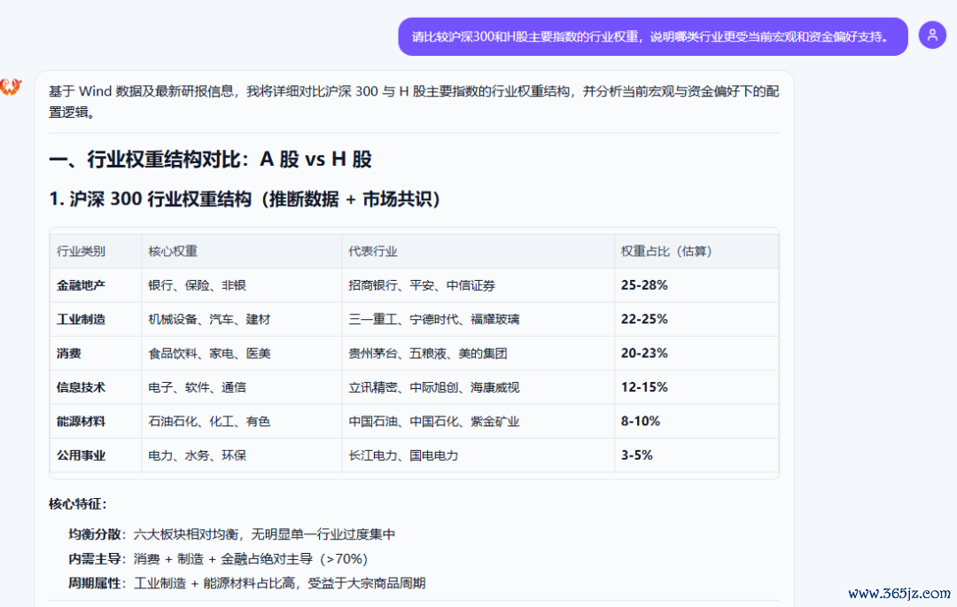This screenshot has height=607, width=957.
Task: Select the 信息技术 row label
Action: [x=82, y=387]
